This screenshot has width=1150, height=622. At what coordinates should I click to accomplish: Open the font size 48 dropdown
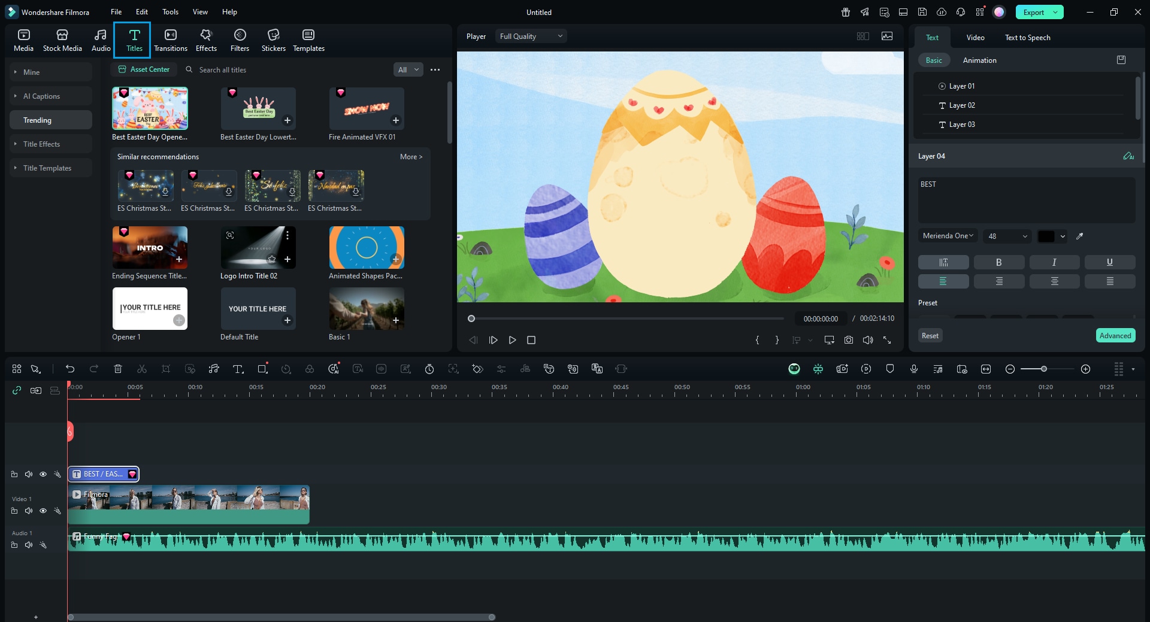point(1007,236)
